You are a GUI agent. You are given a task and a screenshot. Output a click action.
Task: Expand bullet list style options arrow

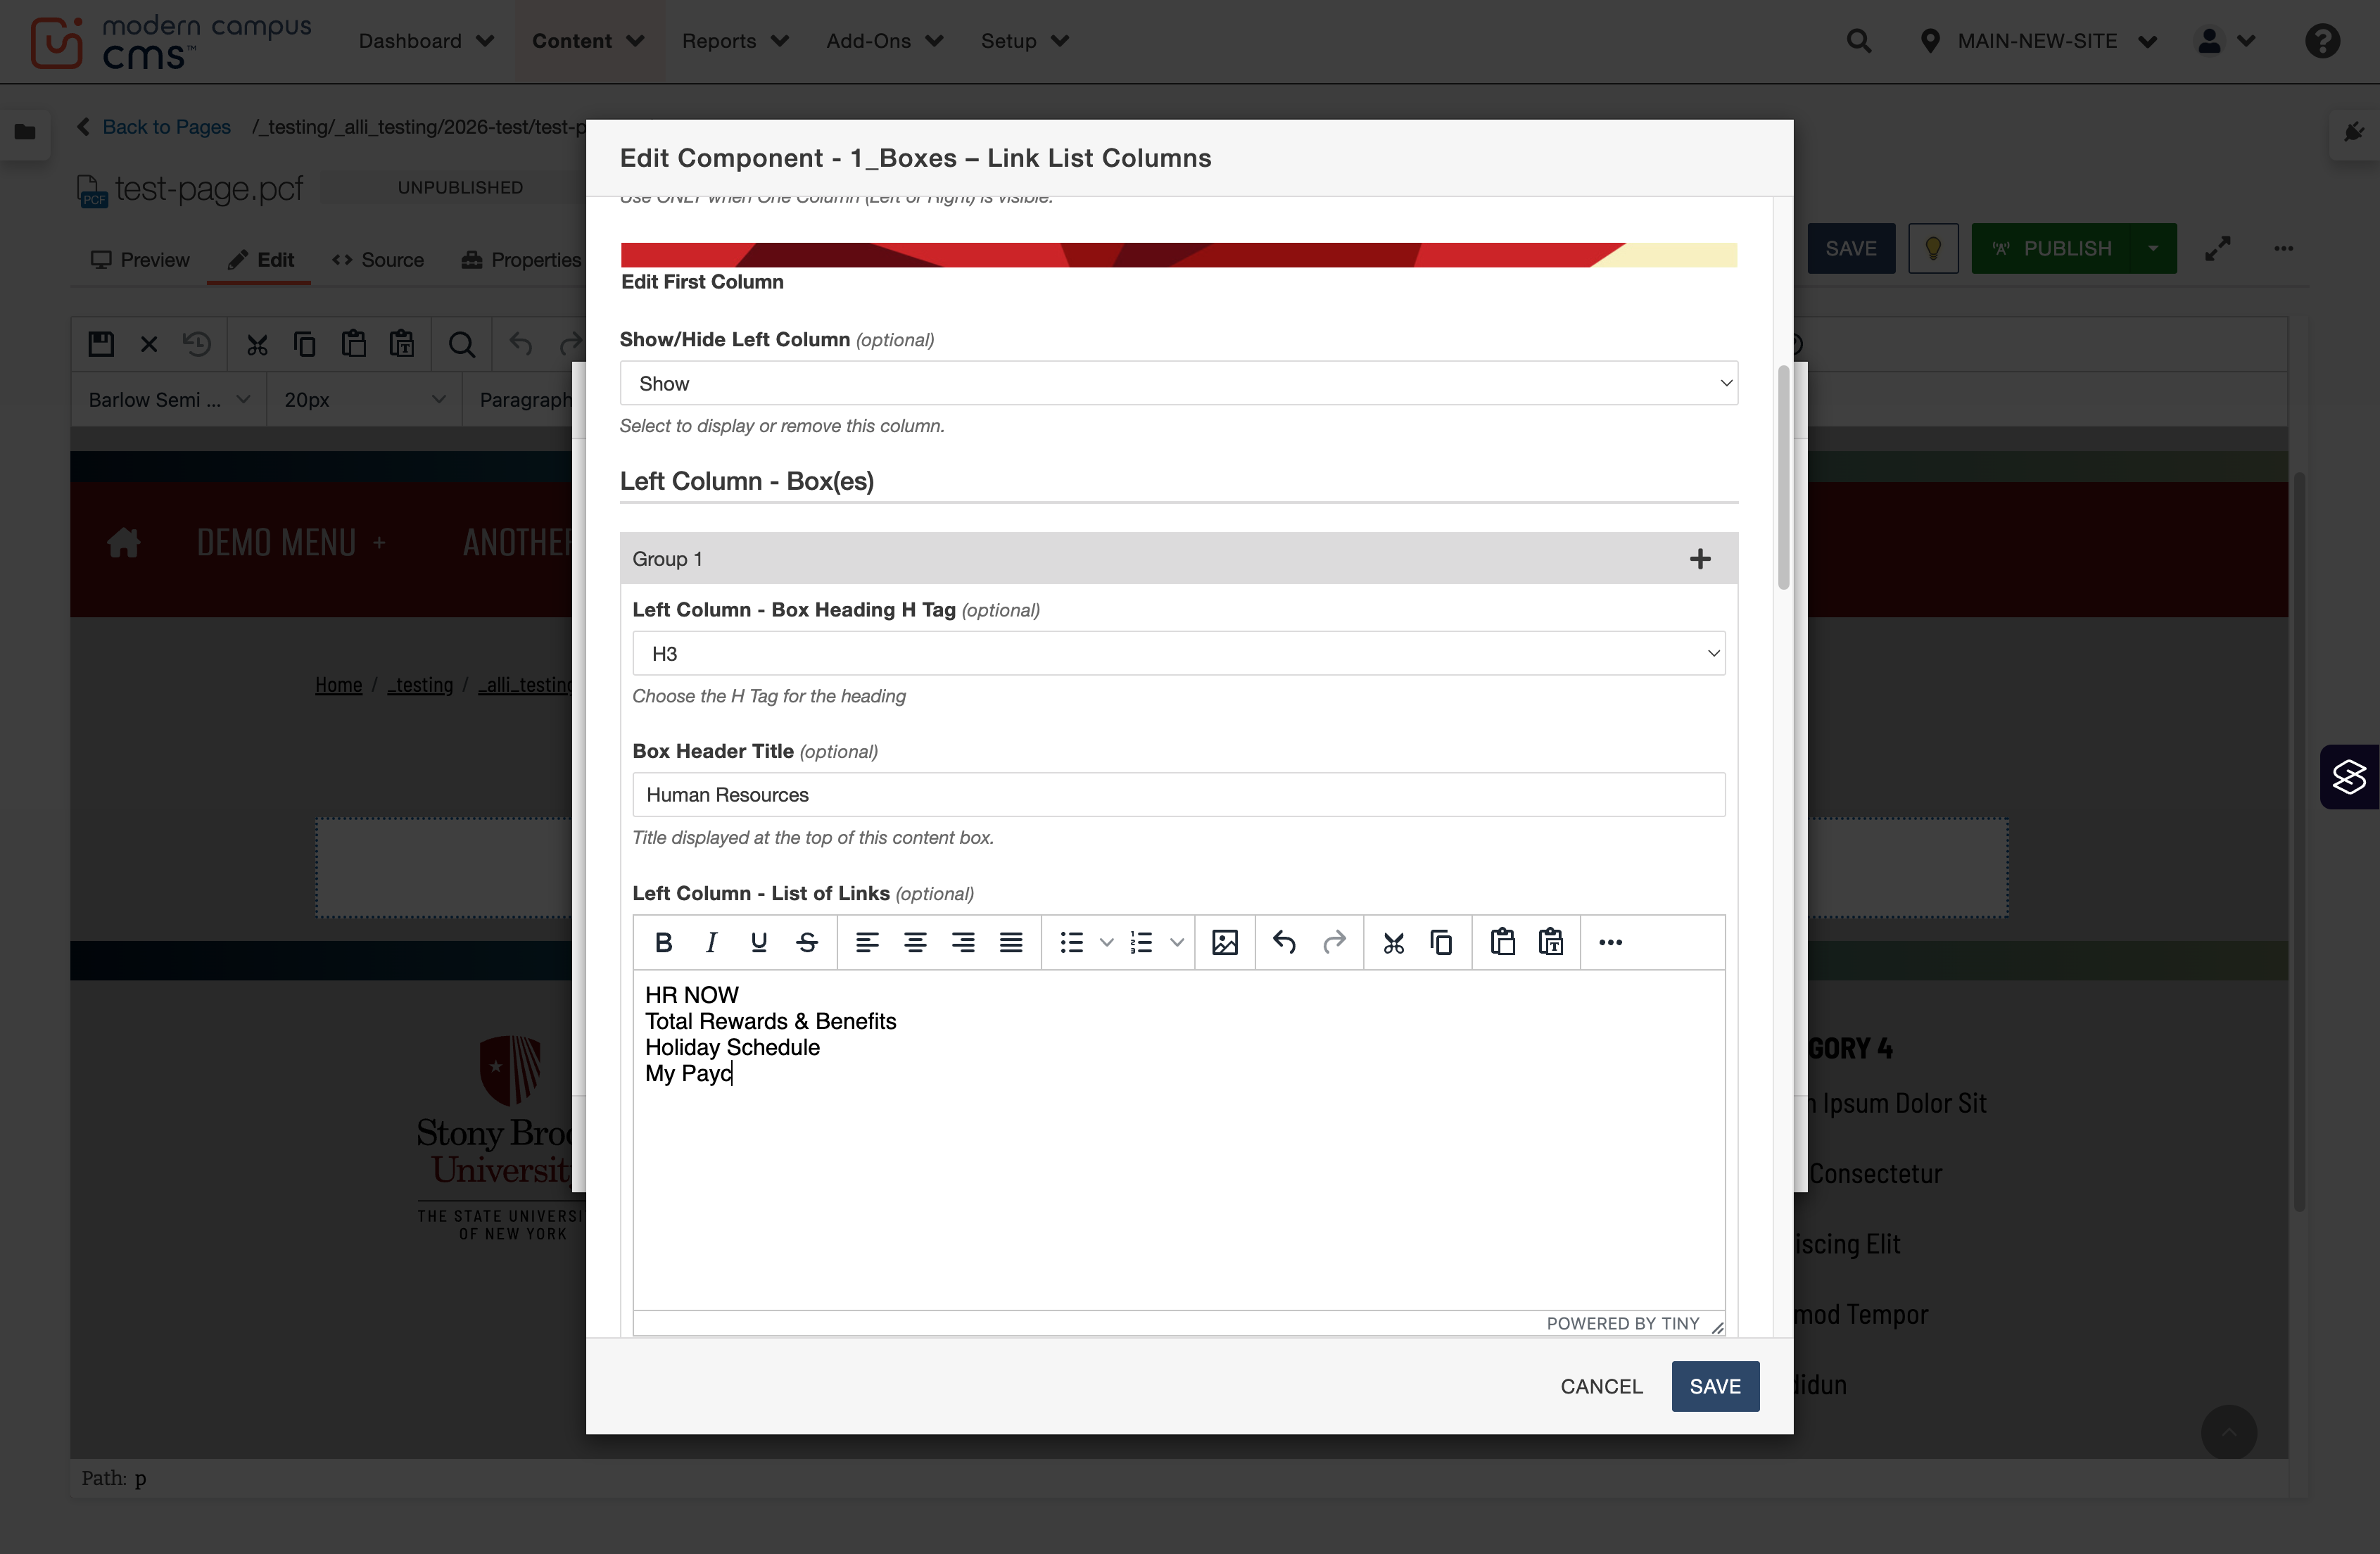1106,942
